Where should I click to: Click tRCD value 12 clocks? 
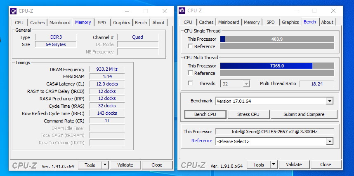[x=107, y=91]
